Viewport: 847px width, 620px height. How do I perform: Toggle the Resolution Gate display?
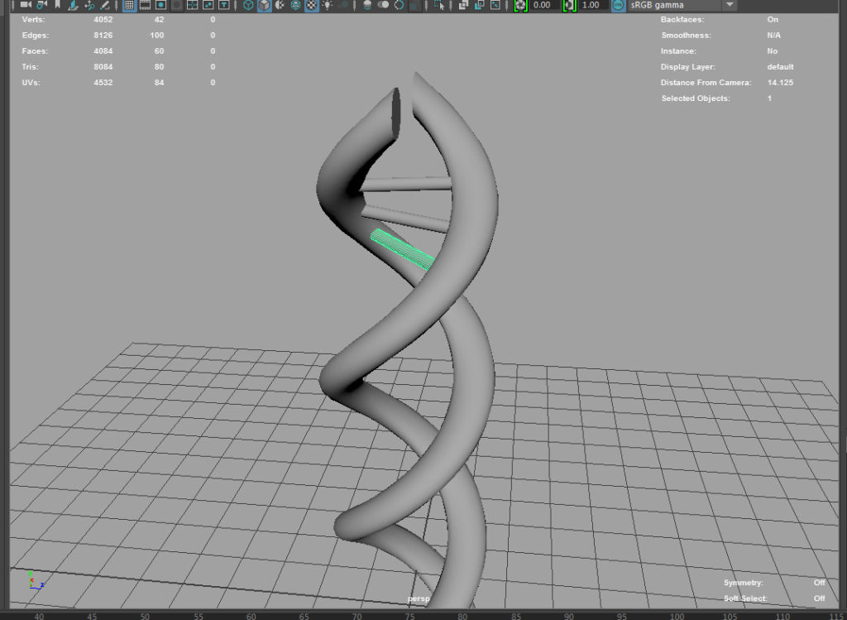(x=160, y=5)
